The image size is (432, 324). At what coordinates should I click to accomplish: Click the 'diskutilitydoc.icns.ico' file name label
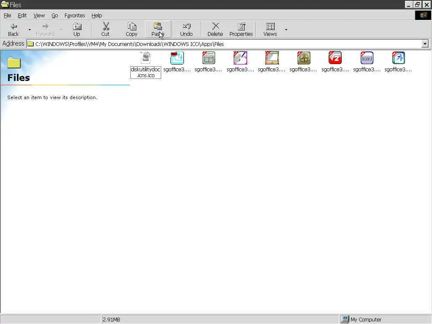click(146, 73)
